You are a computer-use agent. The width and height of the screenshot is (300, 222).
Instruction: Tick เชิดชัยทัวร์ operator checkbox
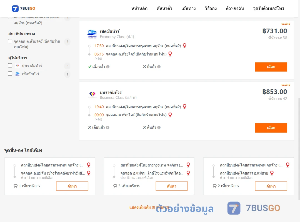click(x=10, y=74)
